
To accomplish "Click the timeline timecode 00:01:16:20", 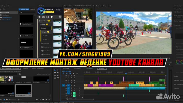I will tap(66, 71).
